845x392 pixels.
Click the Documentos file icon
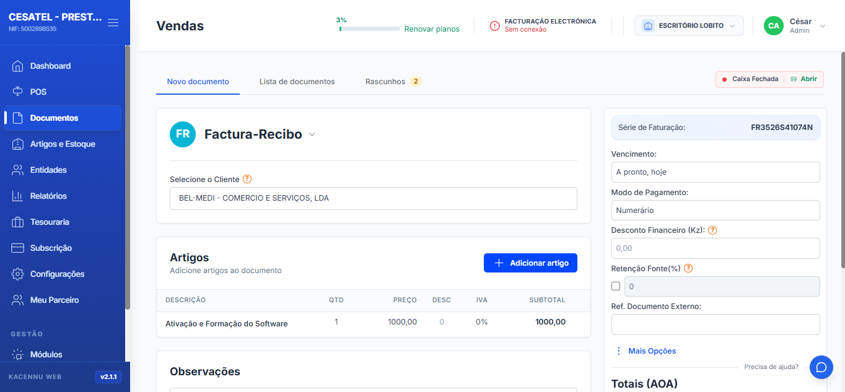coord(18,118)
